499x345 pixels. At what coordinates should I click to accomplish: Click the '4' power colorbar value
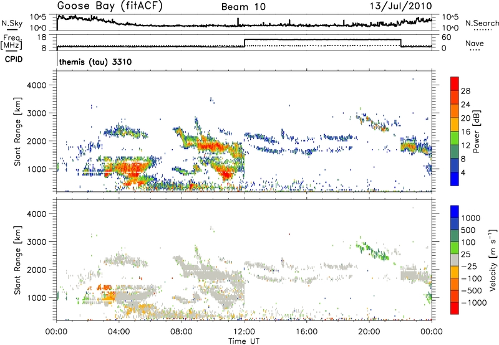tap(463, 172)
